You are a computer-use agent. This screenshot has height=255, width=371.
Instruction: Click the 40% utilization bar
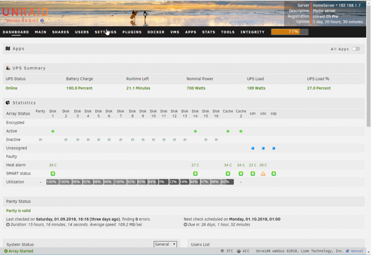click(x=227, y=182)
